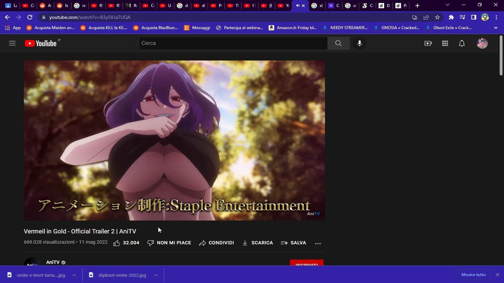
Task: Switch to the first tab with the blue person icon
Action: tap(10, 6)
